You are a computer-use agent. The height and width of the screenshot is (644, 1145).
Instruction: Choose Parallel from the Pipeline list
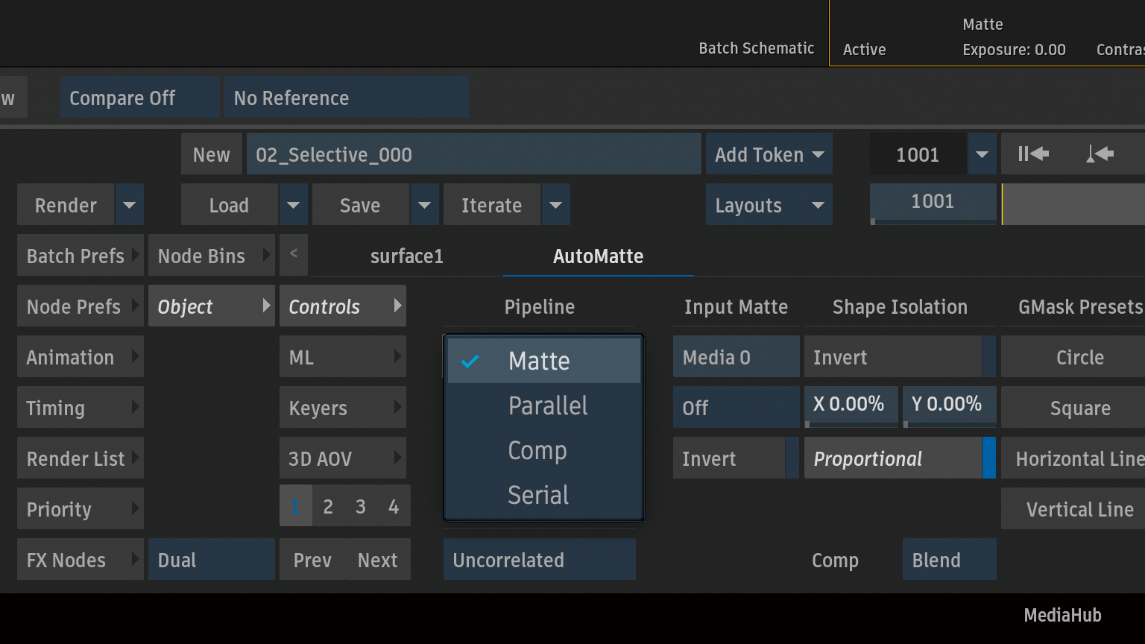pos(547,405)
